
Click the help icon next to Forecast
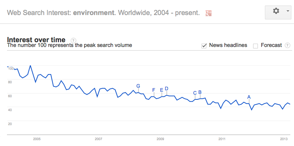(287, 45)
